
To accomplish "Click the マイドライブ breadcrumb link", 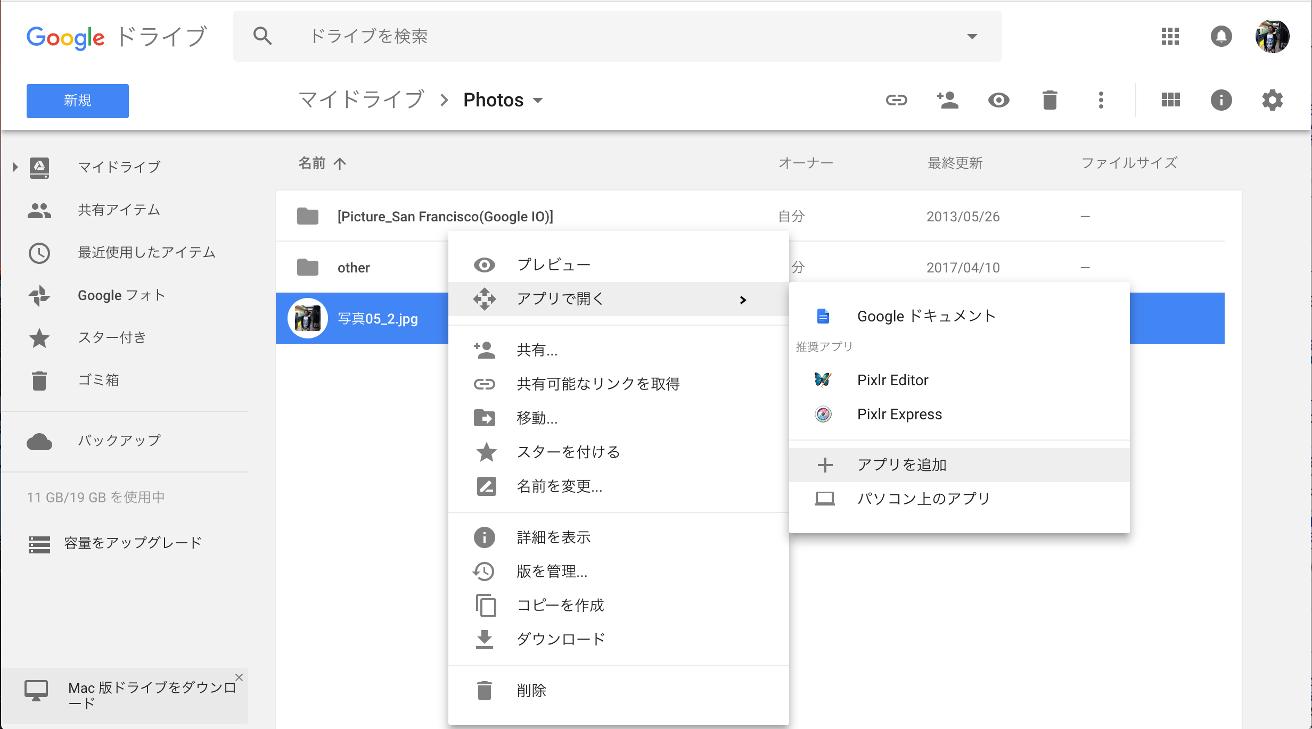I will pyautogui.click(x=362, y=100).
